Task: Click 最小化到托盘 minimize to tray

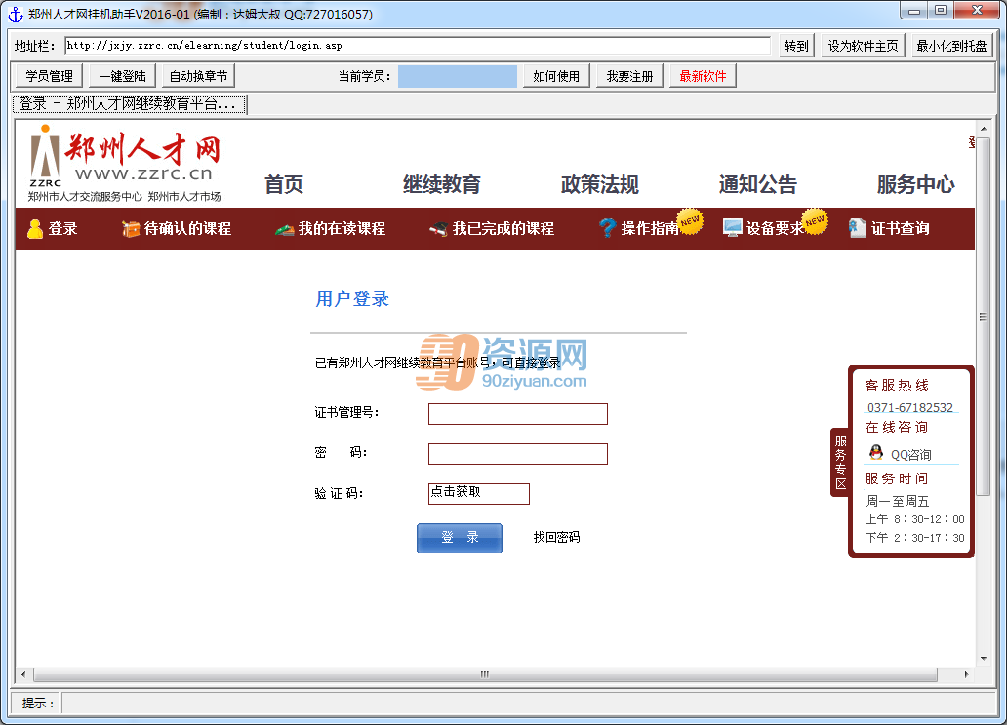Action: (951, 46)
